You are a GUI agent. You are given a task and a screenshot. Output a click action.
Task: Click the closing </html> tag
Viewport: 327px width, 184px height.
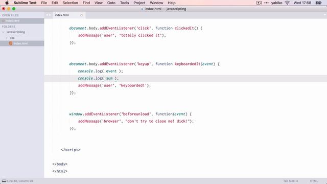coord(60,171)
